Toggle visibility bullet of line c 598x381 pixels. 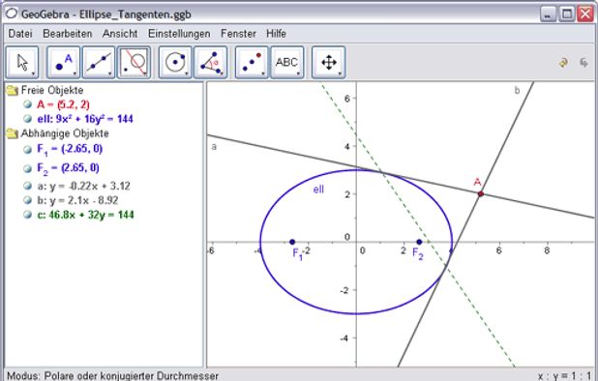[x=27, y=215]
